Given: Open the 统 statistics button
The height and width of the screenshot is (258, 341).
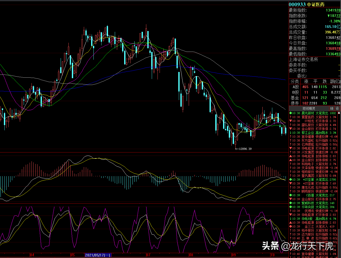Looking at the screenshot, I should (x=332, y=108).
